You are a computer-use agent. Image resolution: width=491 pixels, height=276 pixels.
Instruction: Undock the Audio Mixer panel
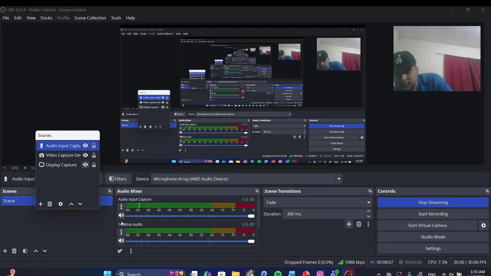tap(257, 191)
